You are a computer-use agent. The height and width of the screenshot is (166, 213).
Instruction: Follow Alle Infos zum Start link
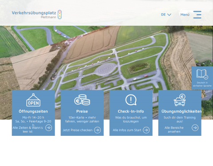(x=127, y=130)
